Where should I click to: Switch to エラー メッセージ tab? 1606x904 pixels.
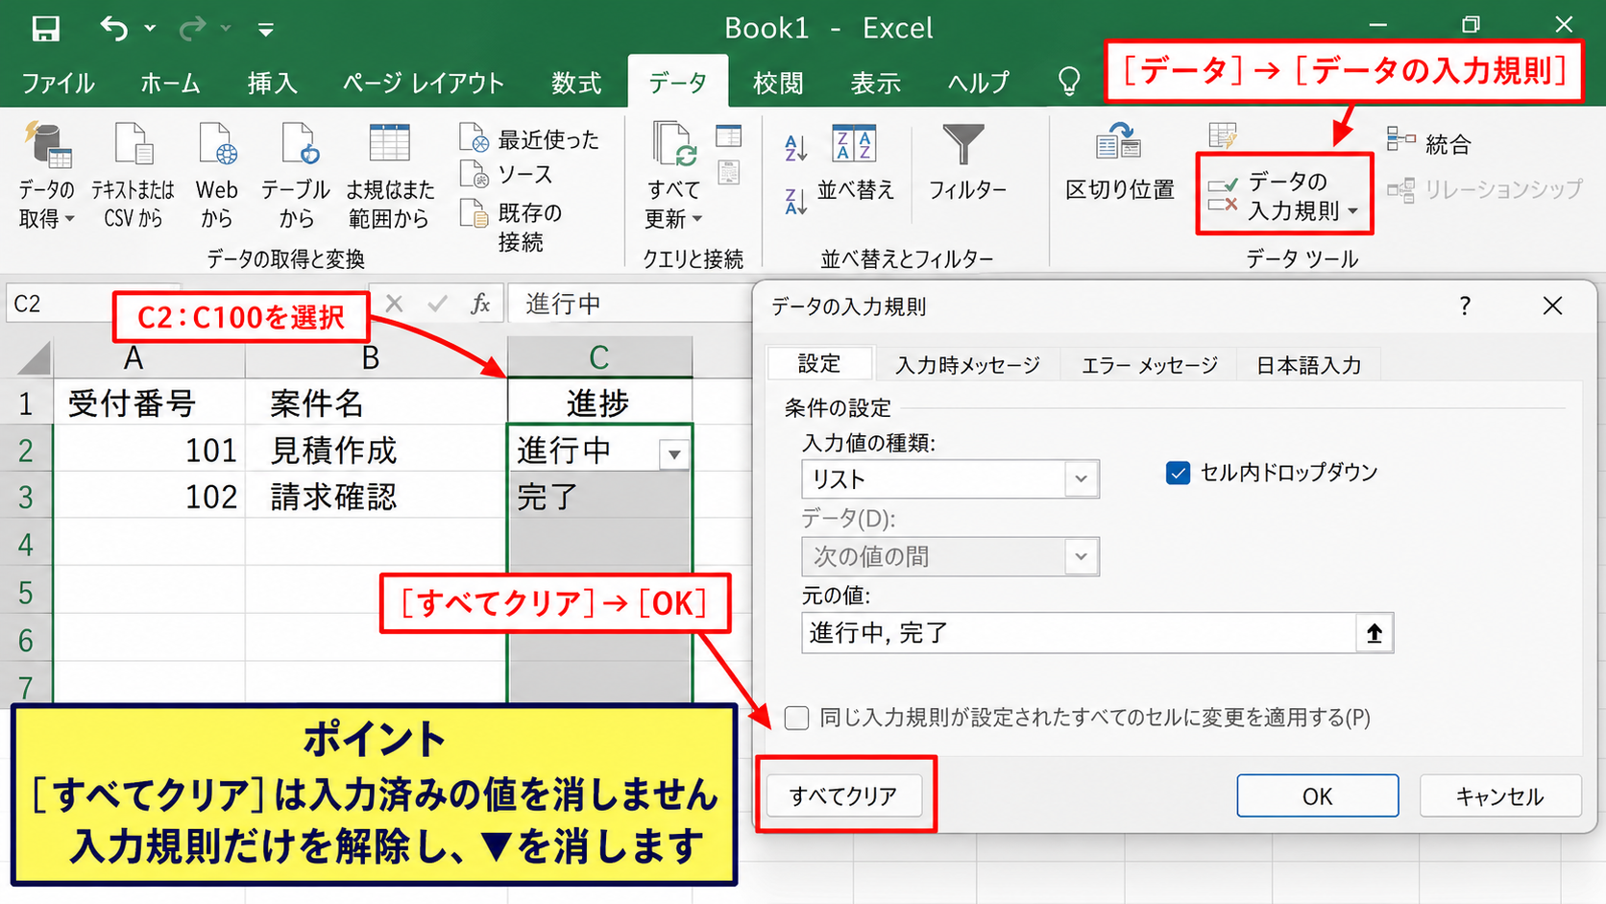(1149, 365)
